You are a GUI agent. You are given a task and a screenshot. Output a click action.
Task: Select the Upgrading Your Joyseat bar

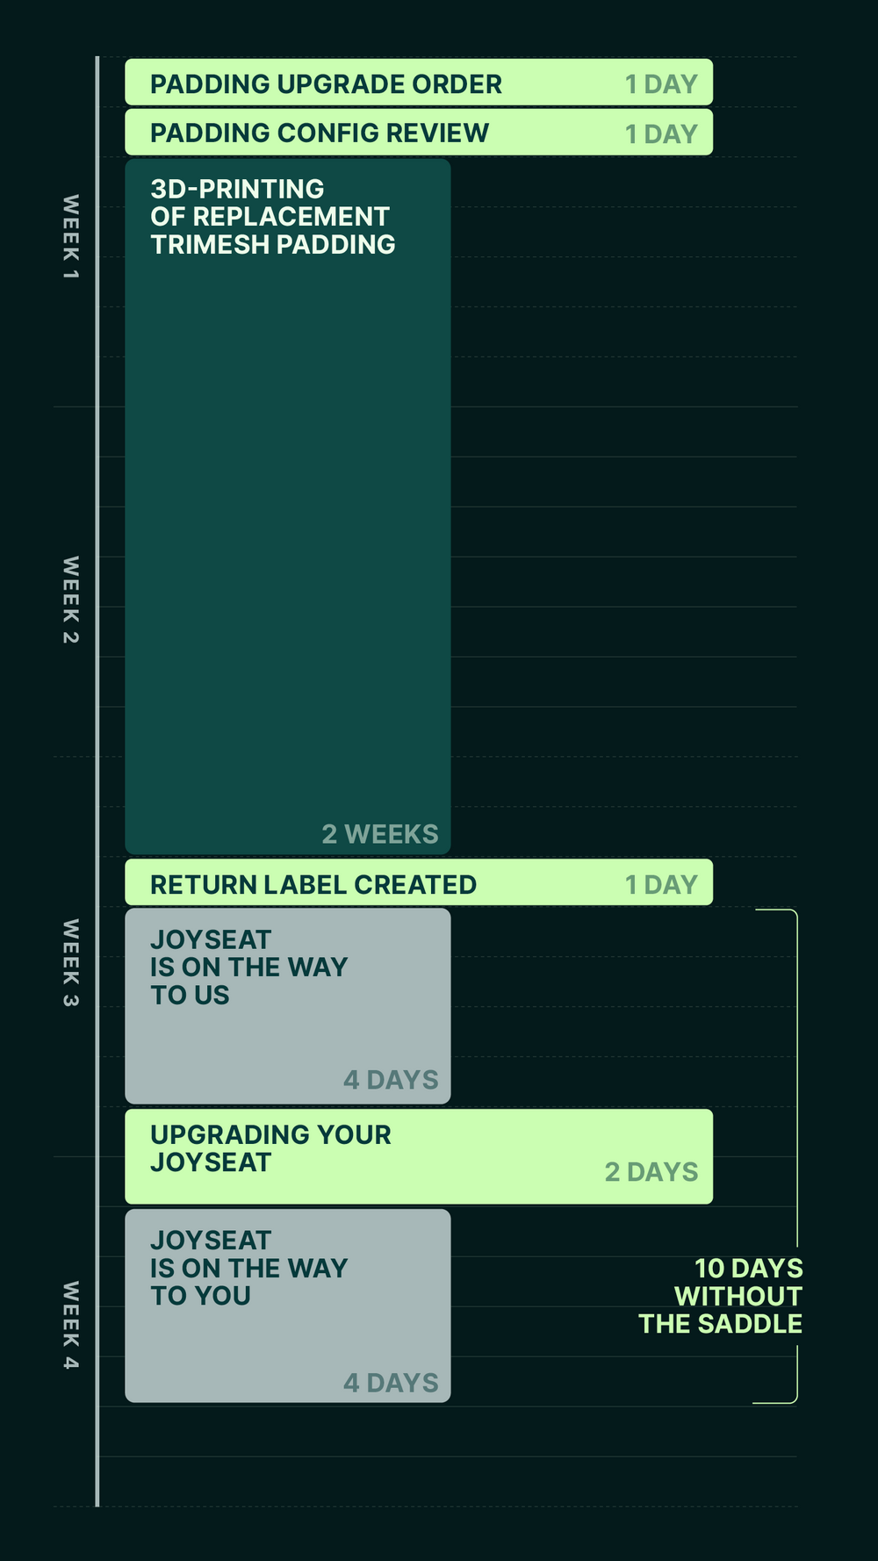[419, 1156]
